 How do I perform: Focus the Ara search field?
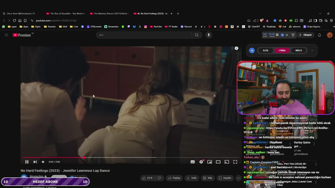click(143, 35)
